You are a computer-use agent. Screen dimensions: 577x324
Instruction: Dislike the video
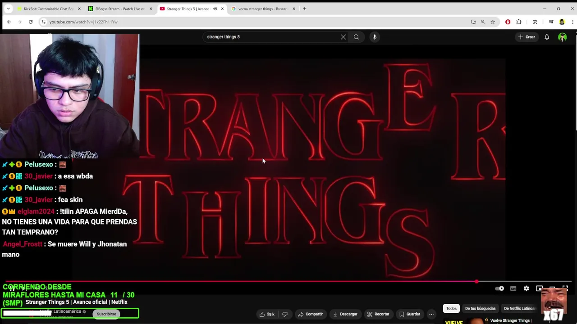point(284,314)
